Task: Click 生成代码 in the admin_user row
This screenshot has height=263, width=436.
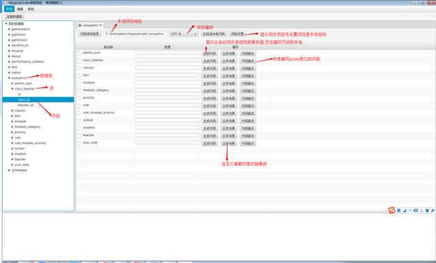Action: click(x=210, y=53)
